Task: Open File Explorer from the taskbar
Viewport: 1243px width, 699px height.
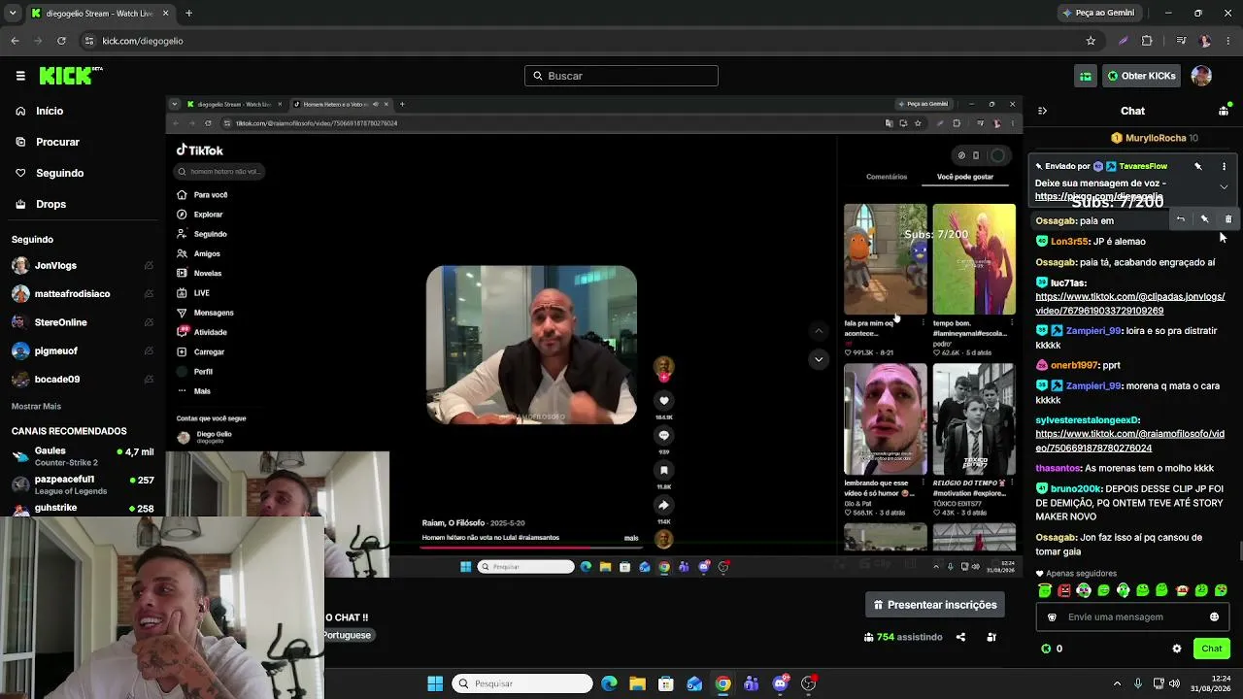Action: click(x=637, y=683)
